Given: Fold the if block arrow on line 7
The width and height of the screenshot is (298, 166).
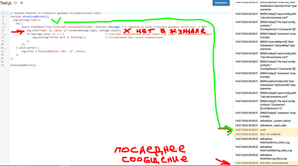Looking at the screenshot, I should click(5, 34).
